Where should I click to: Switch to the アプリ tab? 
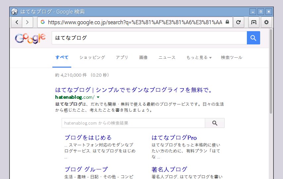pos(122,57)
